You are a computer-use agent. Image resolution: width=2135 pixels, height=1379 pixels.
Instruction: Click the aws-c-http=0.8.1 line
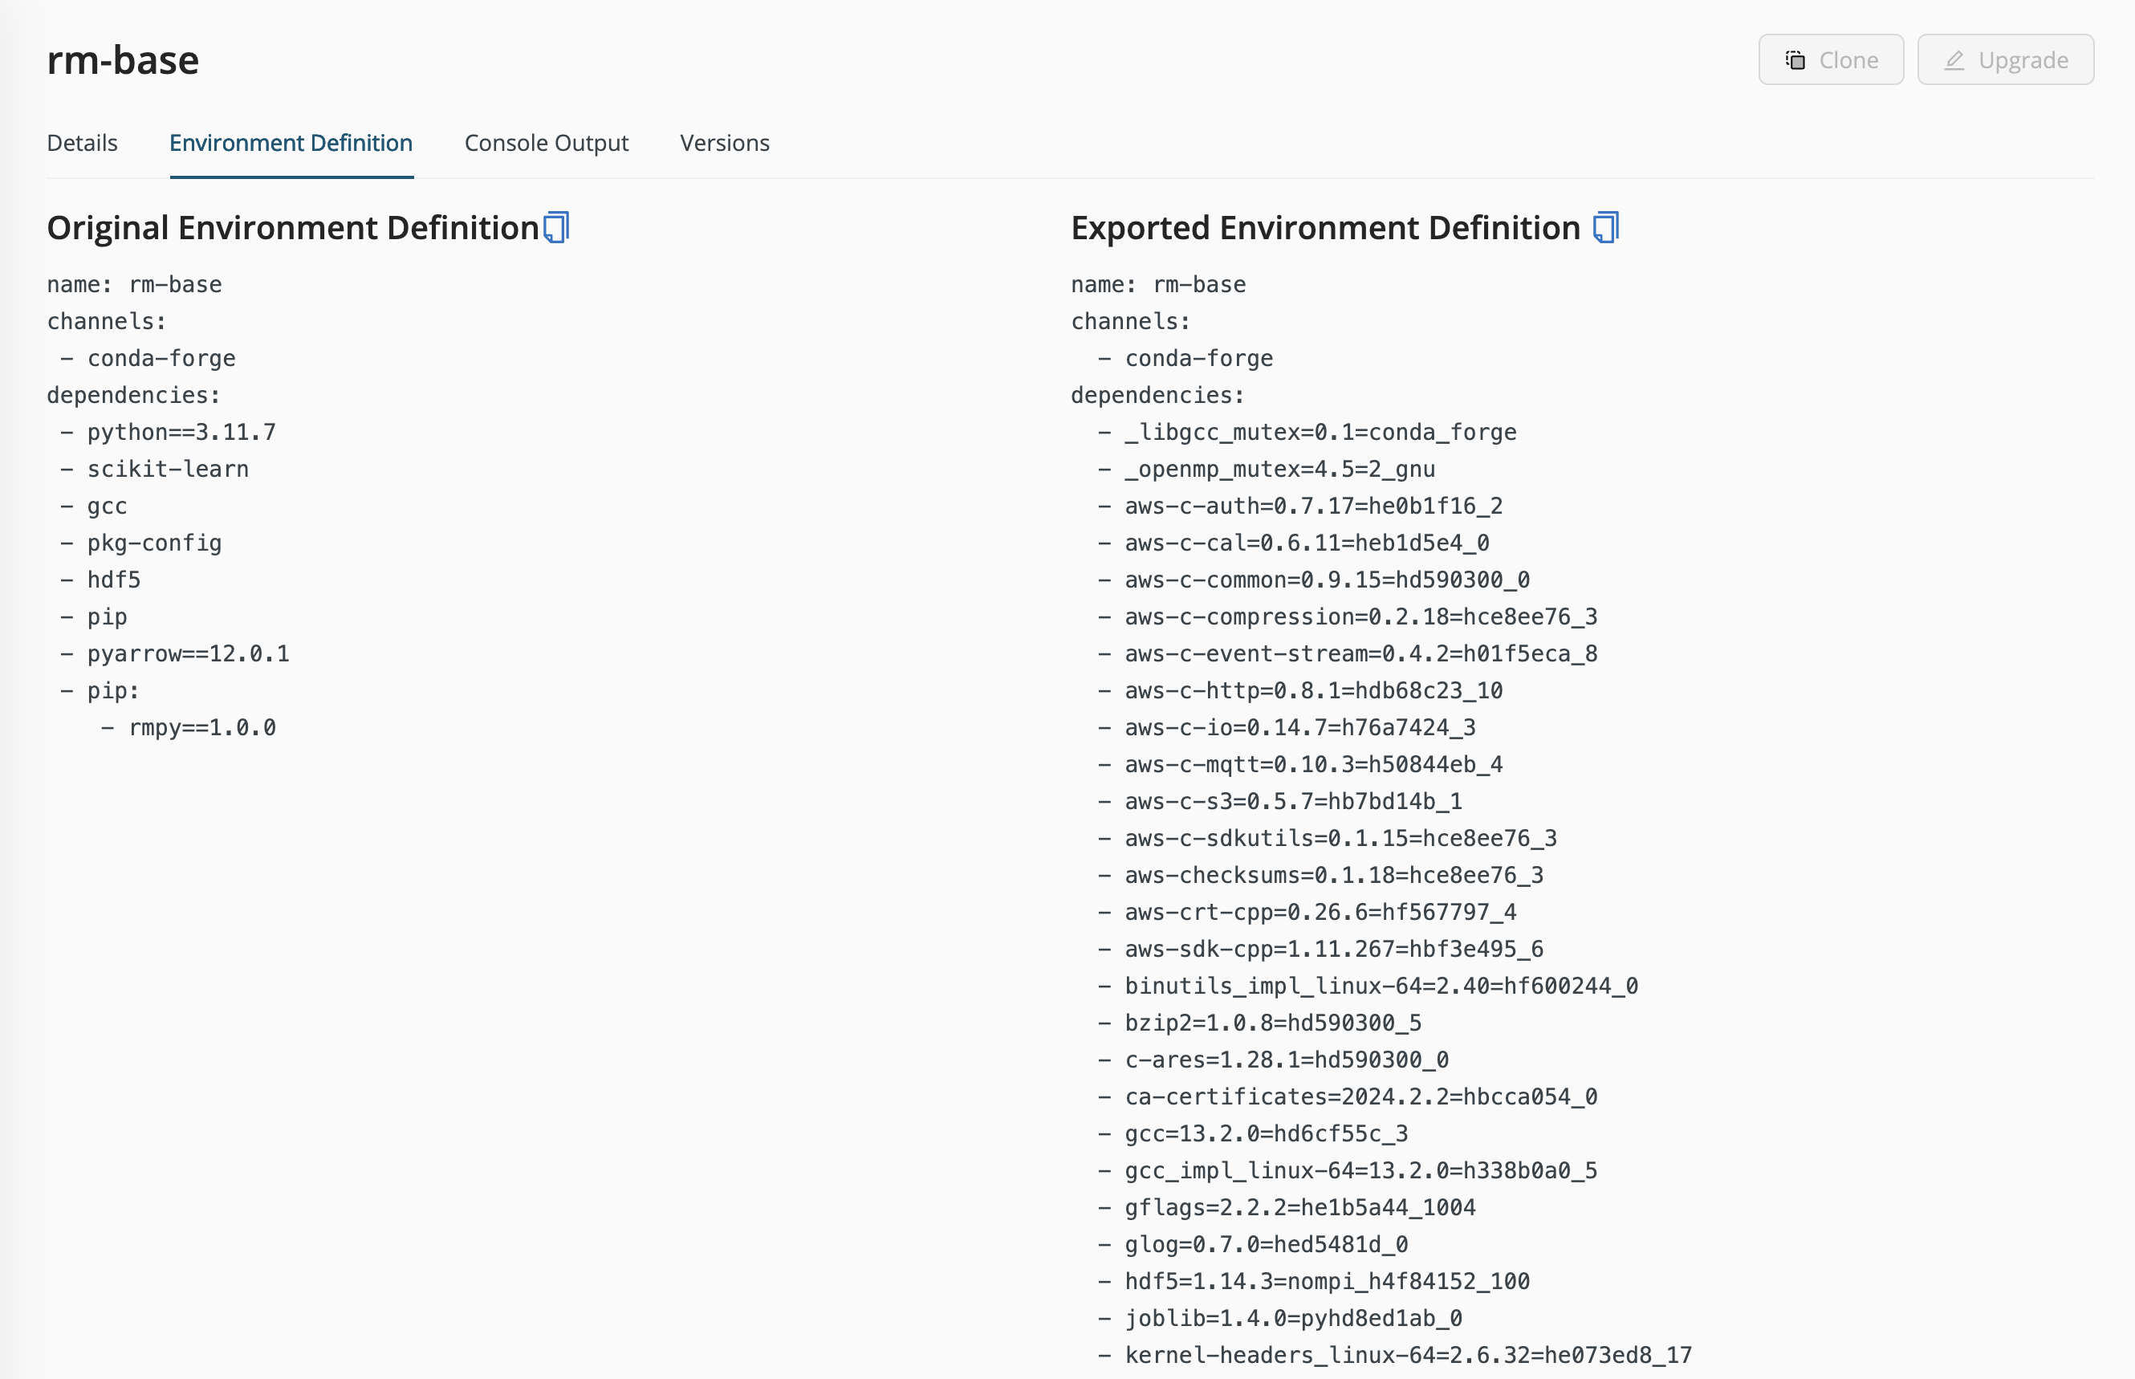coord(1299,691)
